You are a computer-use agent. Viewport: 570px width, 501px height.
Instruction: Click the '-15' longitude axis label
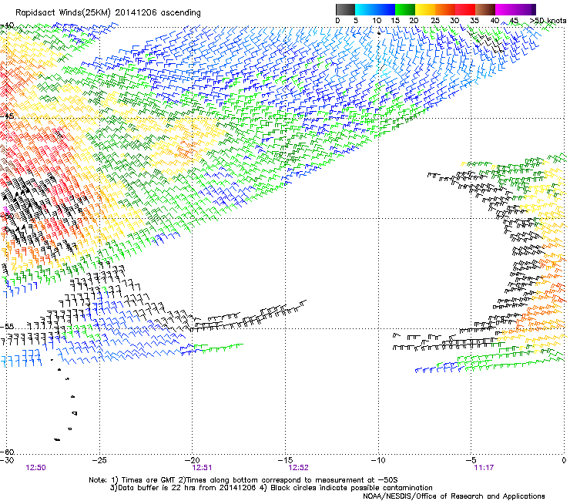point(285,460)
